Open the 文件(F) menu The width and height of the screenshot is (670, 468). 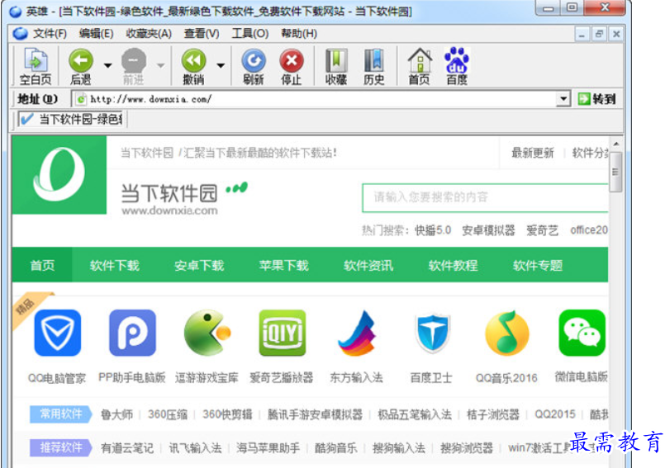pos(50,33)
